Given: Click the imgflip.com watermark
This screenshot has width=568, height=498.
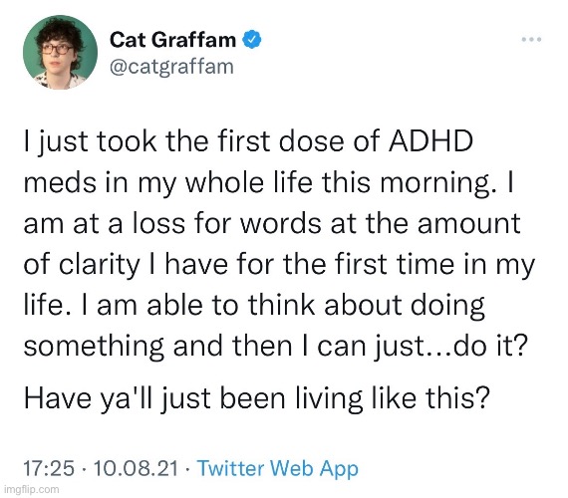Looking at the screenshot, I should pos(31,489).
